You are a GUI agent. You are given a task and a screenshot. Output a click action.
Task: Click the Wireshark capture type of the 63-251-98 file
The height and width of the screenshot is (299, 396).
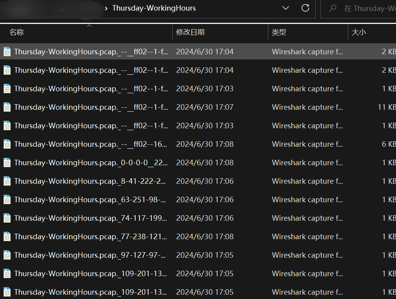click(307, 200)
